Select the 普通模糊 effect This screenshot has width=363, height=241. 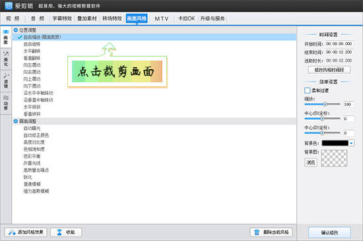[32, 184]
